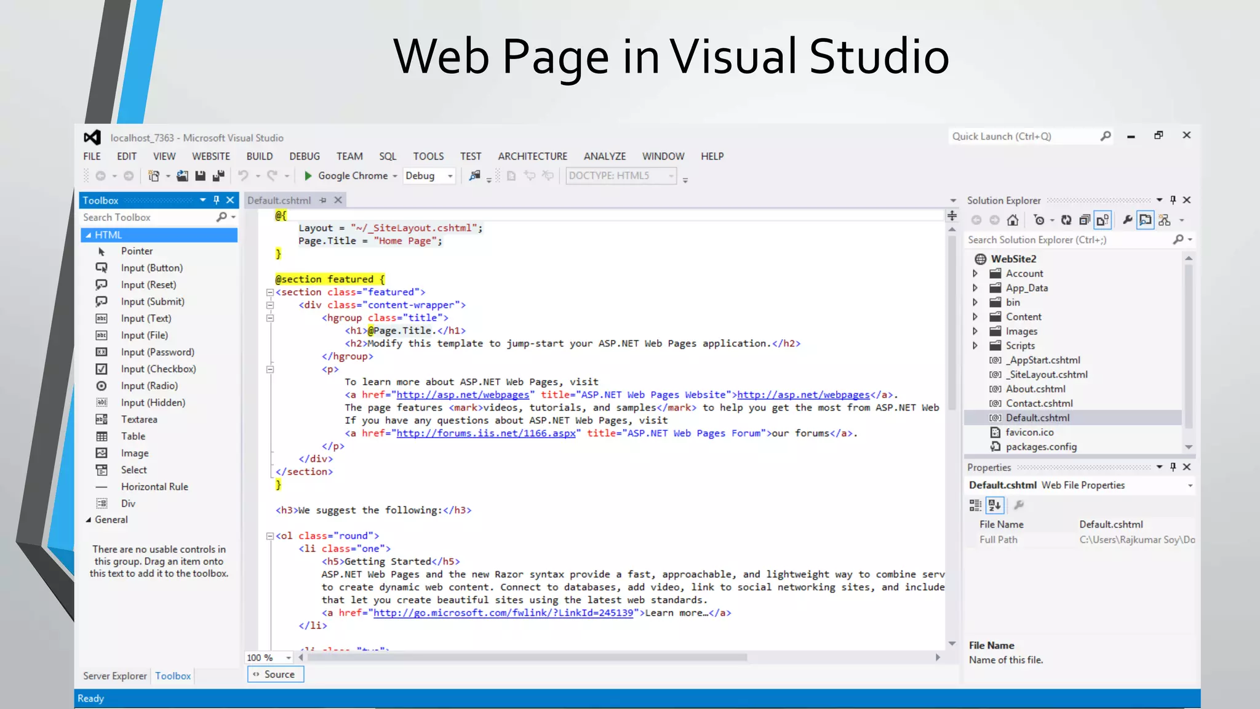Click the Save All toolbar icon
Screen dimensions: 1260x709
click(218, 176)
